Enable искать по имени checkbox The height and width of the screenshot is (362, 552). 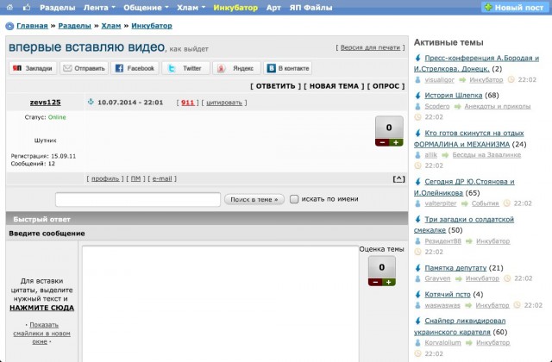[294, 199]
